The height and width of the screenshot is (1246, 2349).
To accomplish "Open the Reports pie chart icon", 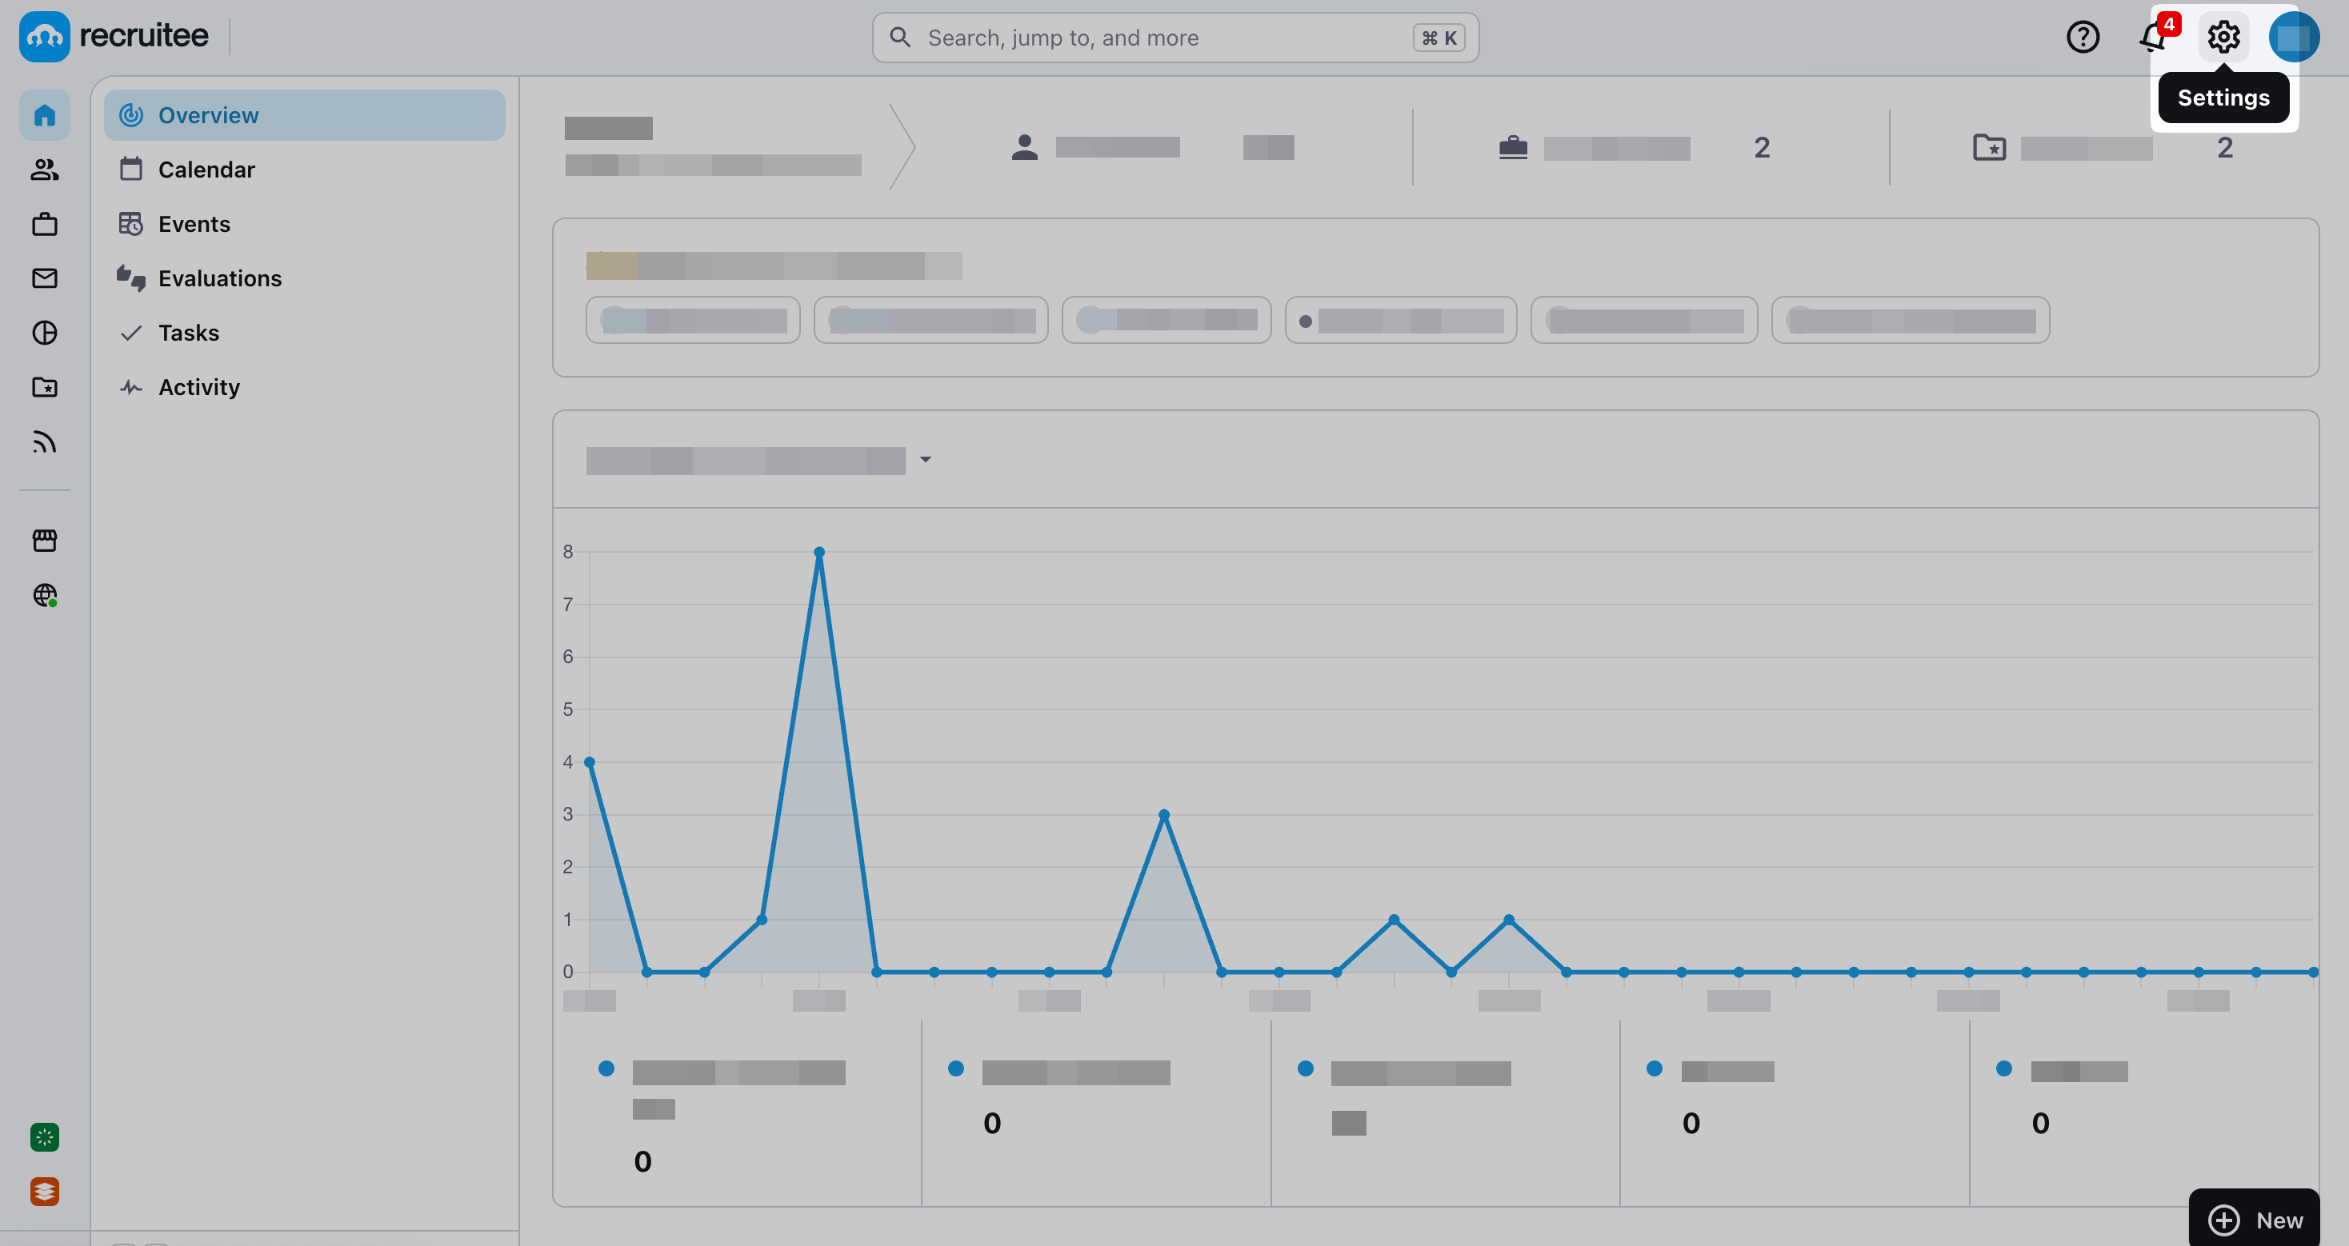I will (x=45, y=333).
